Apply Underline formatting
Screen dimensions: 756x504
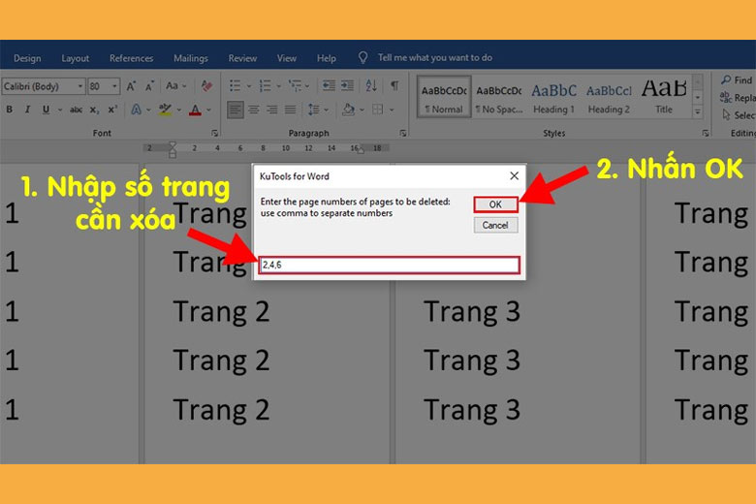(46, 110)
